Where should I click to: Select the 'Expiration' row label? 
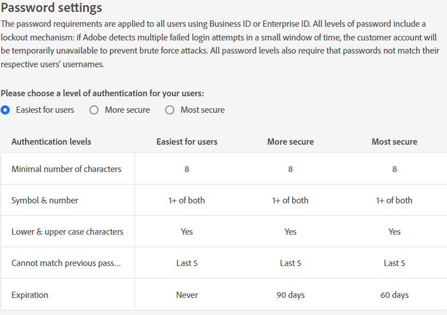(30, 295)
